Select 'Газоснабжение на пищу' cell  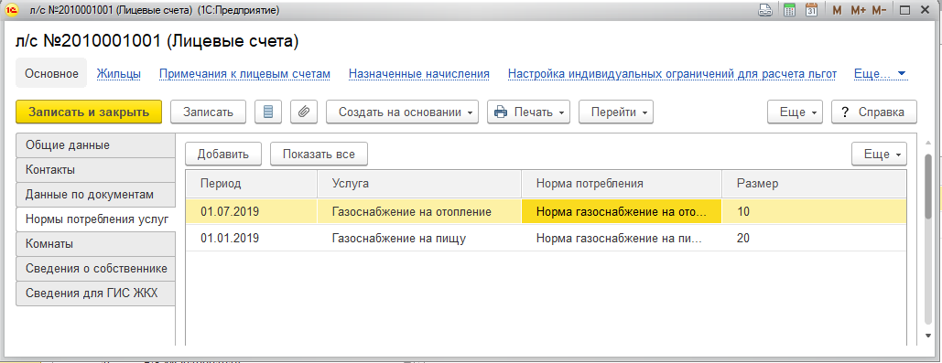tap(419, 239)
